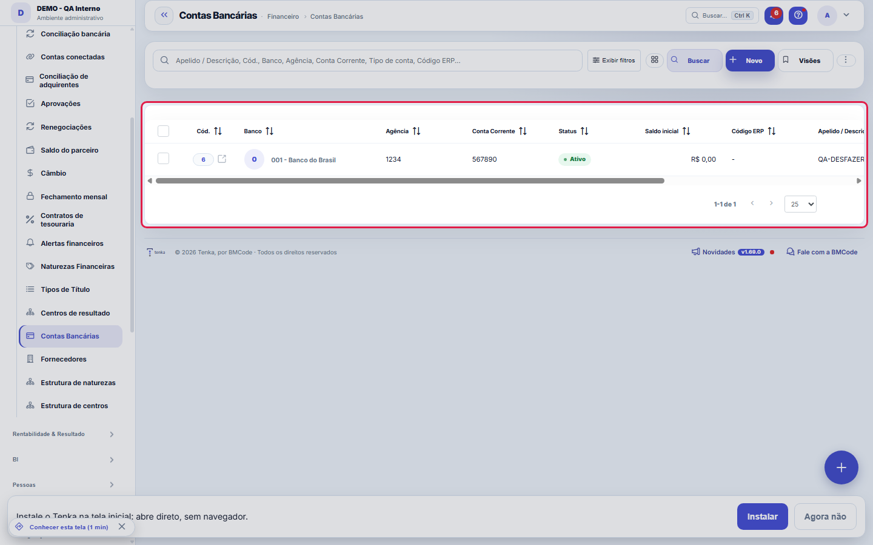Show filters with Exibir filtros button
873x545 pixels.
pyautogui.click(x=614, y=61)
